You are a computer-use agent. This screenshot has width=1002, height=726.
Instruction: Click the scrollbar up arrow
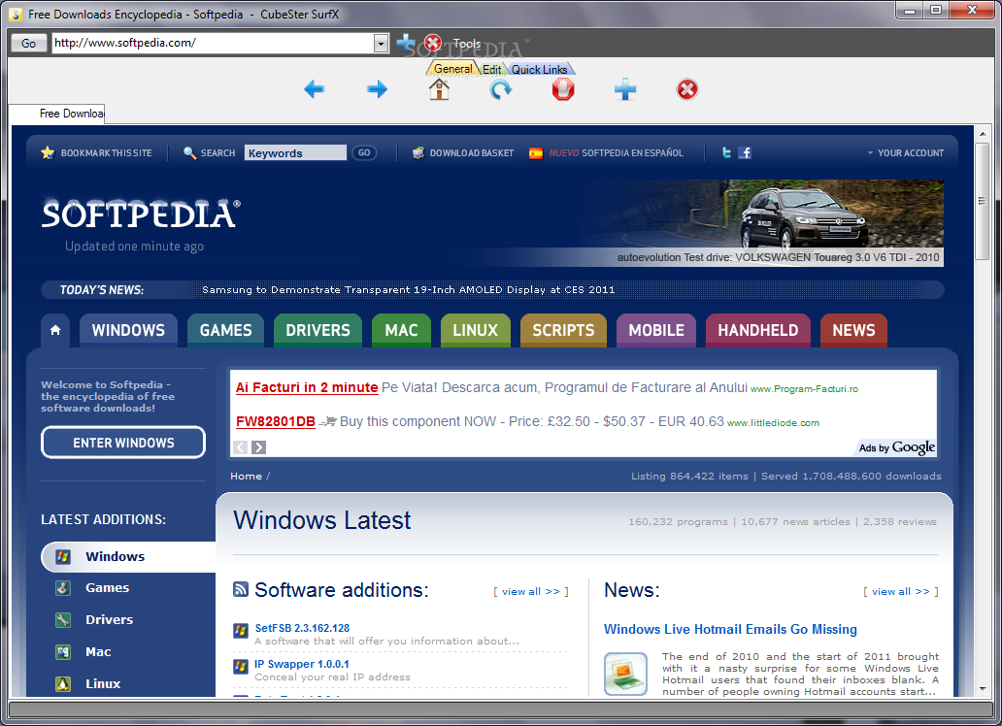pyautogui.click(x=983, y=134)
